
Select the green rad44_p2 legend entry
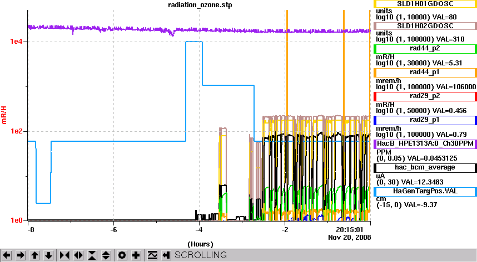[425, 49]
